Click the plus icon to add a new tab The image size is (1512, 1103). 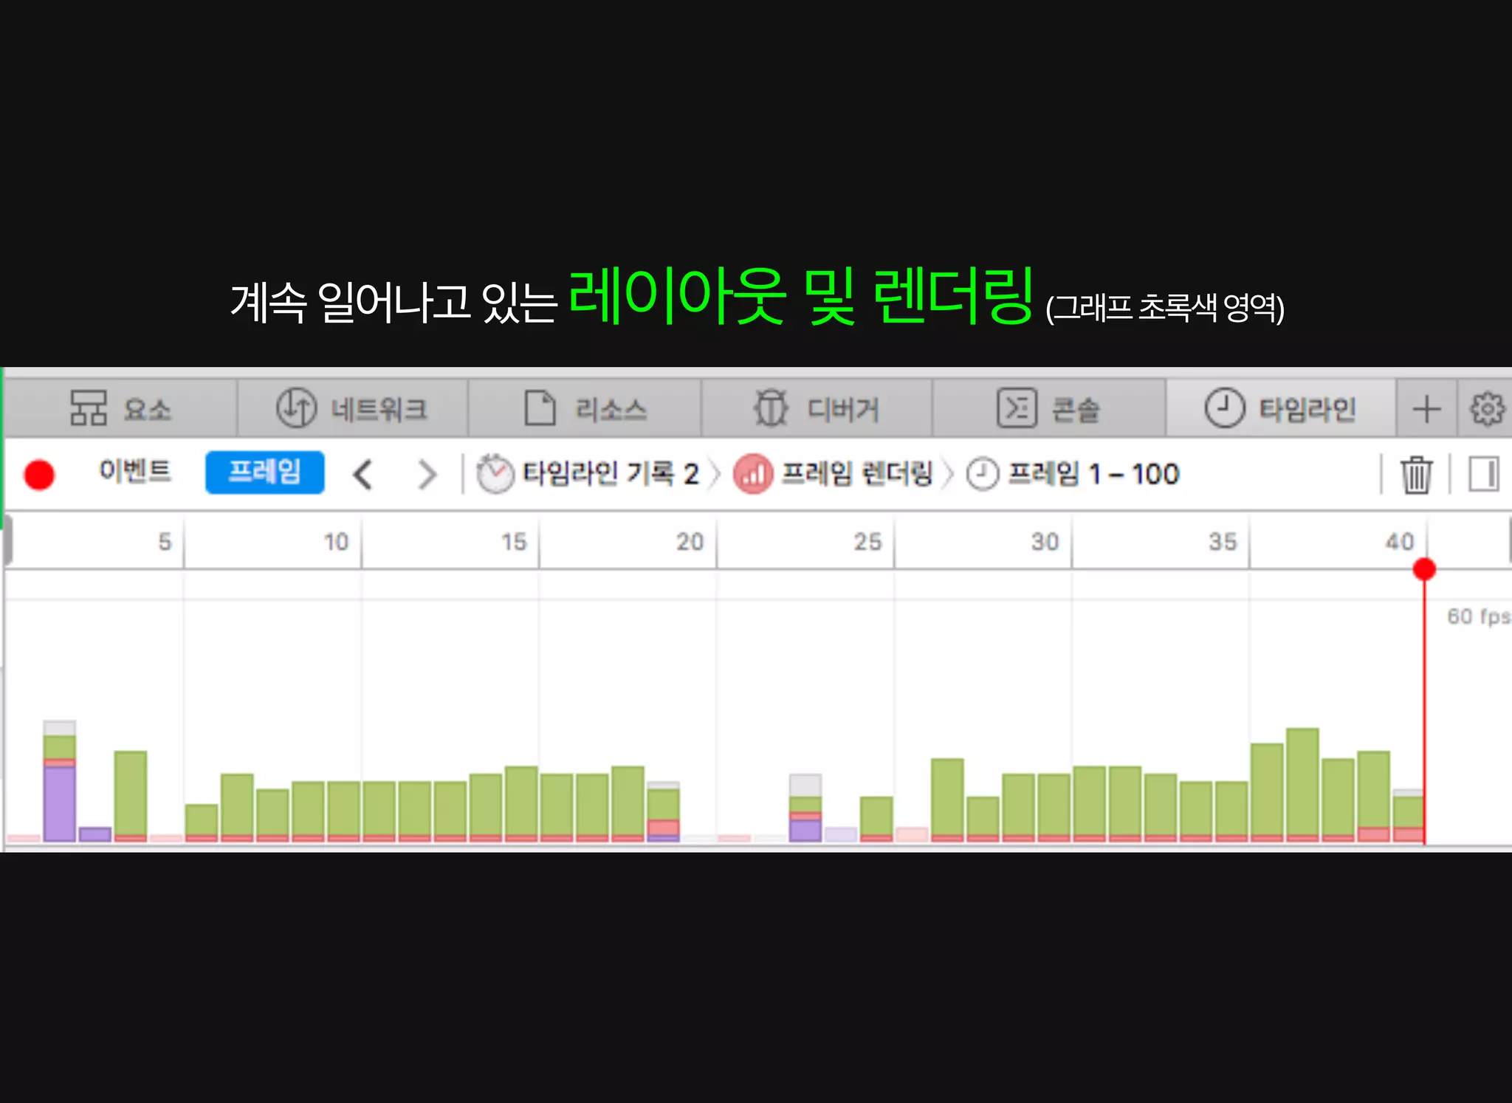pos(1426,409)
